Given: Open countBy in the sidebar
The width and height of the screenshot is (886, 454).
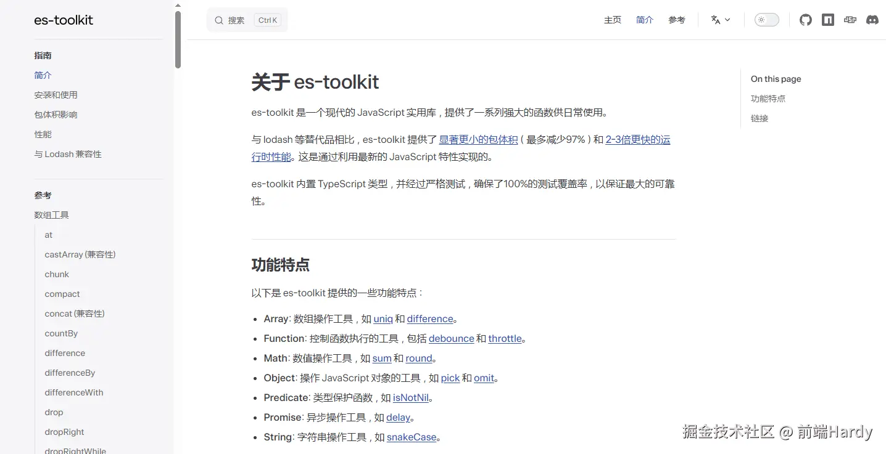Looking at the screenshot, I should [x=61, y=333].
